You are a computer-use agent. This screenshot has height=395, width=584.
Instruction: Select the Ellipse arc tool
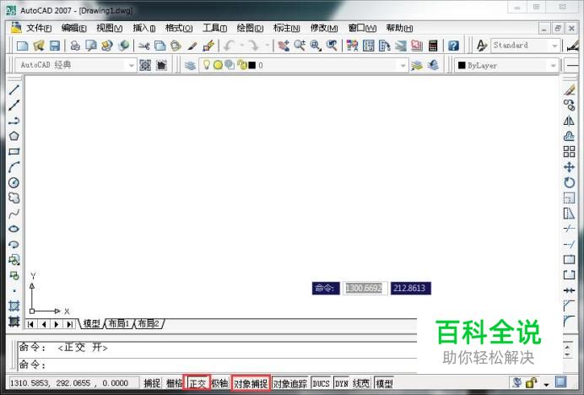click(x=14, y=245)
